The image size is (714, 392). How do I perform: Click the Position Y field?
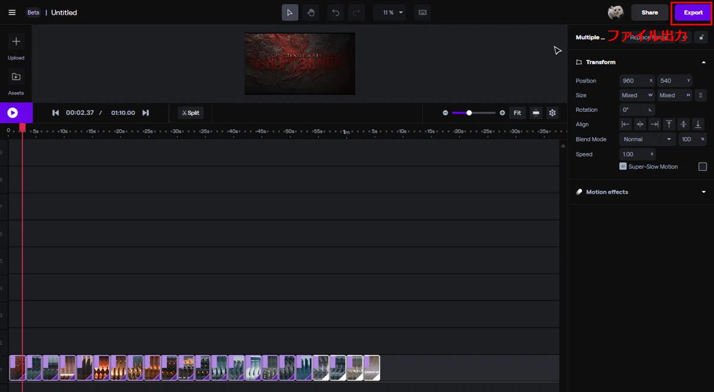tap(675, 81)
